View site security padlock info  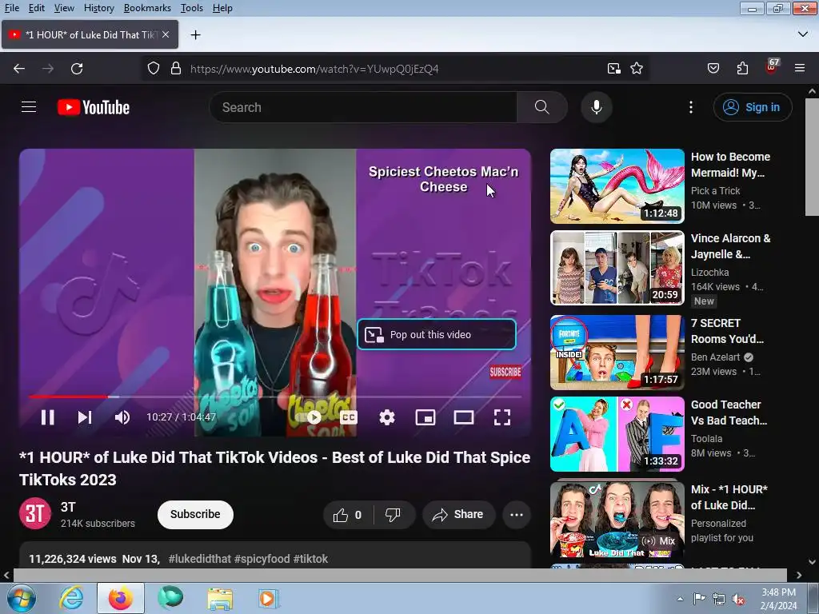pyautogui.click(x=176, y=69)
